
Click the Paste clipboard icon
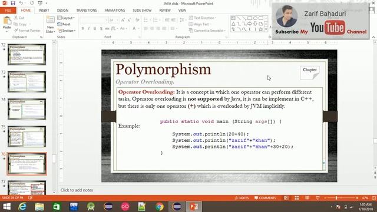[x=7, y=21]
